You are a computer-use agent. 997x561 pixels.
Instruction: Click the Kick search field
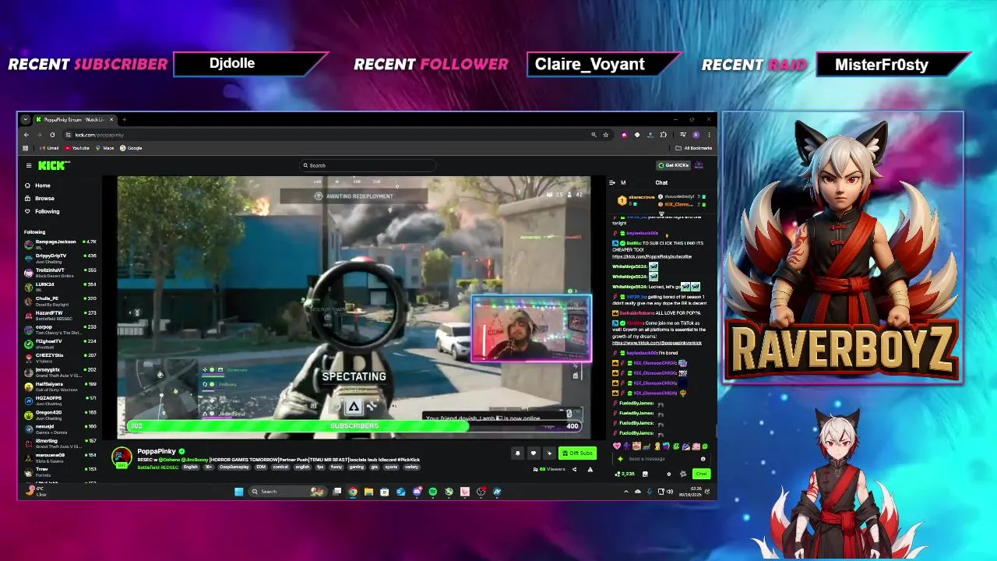click(x=368, y=165)
